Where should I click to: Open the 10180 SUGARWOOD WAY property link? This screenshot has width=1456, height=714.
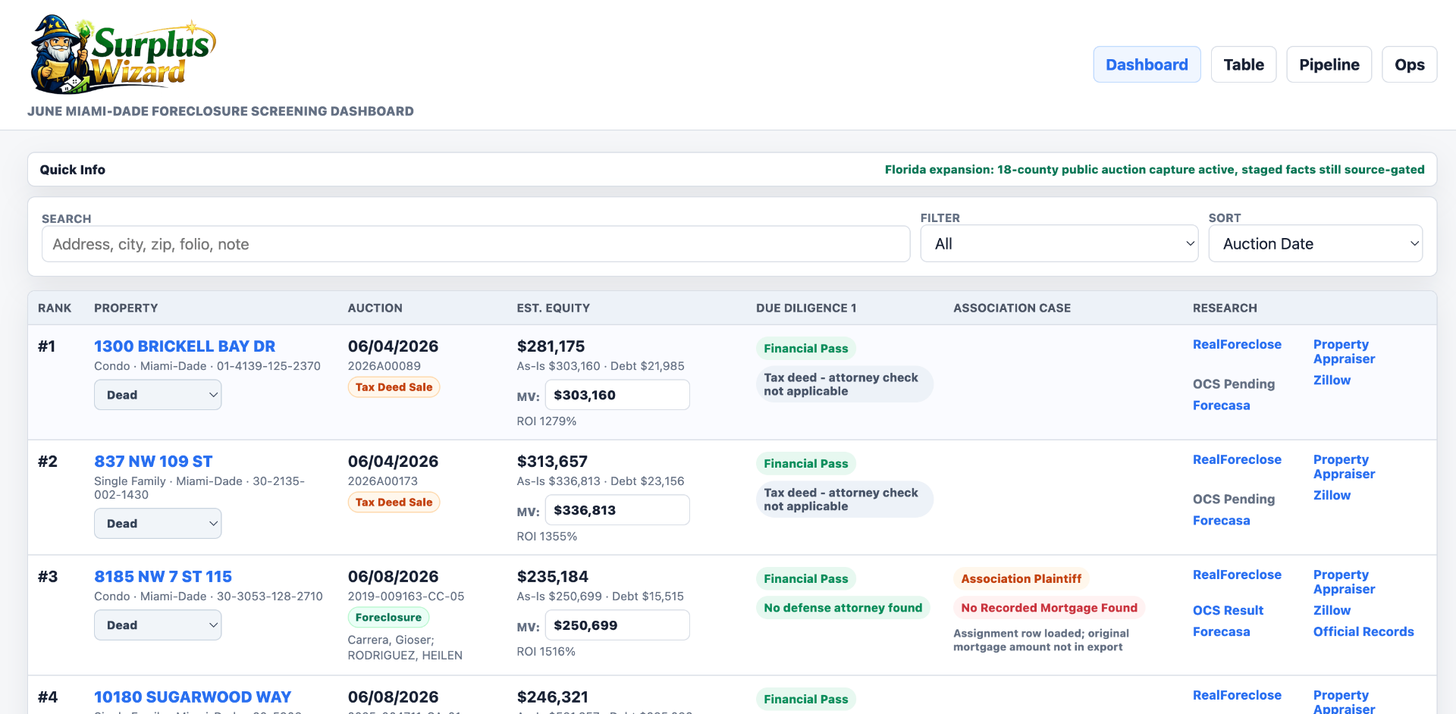pyautogui.click(x=193, y=697)
